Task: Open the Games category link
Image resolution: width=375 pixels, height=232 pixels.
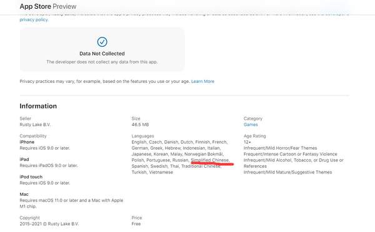Action: (251, 125)
